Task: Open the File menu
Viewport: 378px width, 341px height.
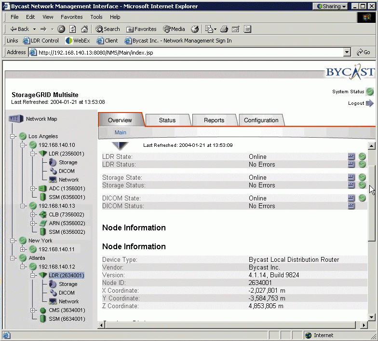Action: [x=14, y=17]
